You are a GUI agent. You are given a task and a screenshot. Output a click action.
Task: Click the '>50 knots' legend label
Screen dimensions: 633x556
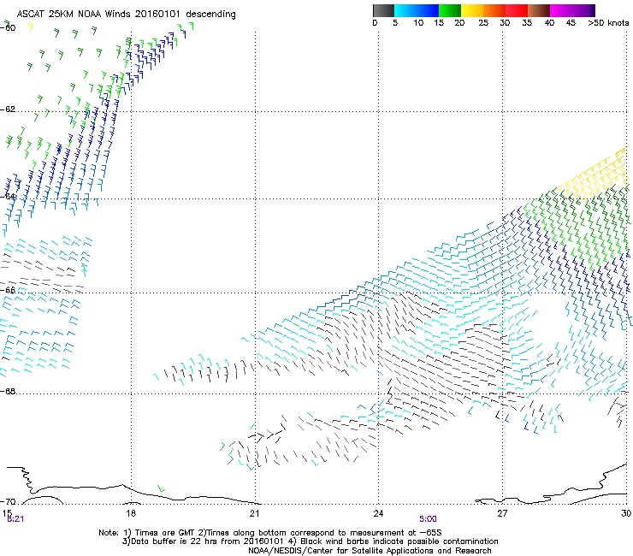(608, 23)
